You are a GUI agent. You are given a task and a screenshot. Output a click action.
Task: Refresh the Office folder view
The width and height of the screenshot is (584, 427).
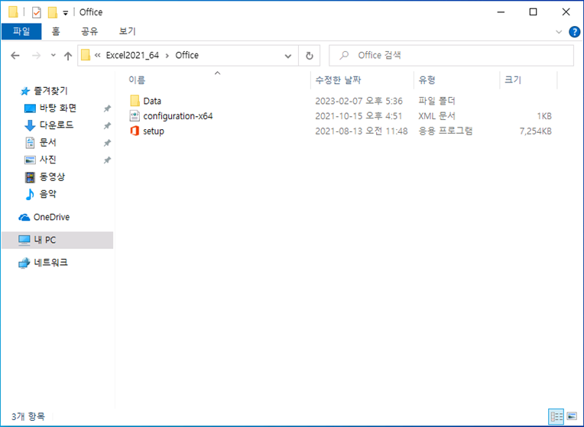pos(309,56)
